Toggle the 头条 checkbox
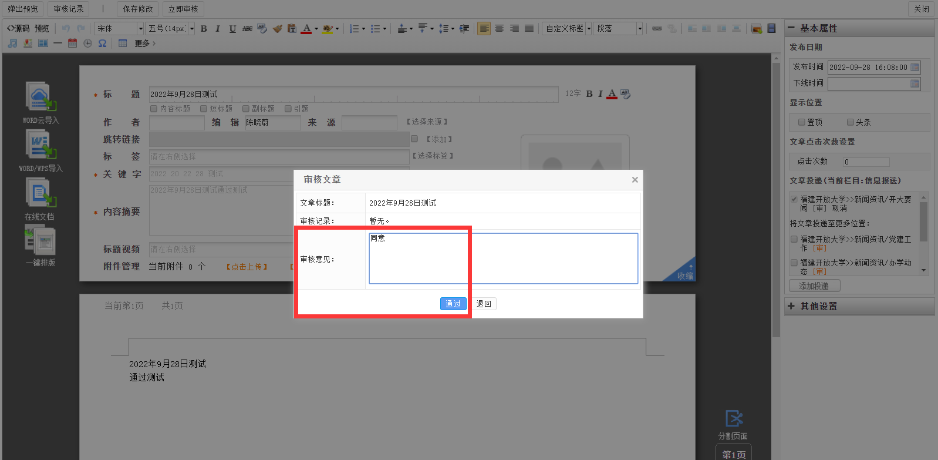Image resolution: width=938 pixels, height=460 pixels. click(850, 122)
